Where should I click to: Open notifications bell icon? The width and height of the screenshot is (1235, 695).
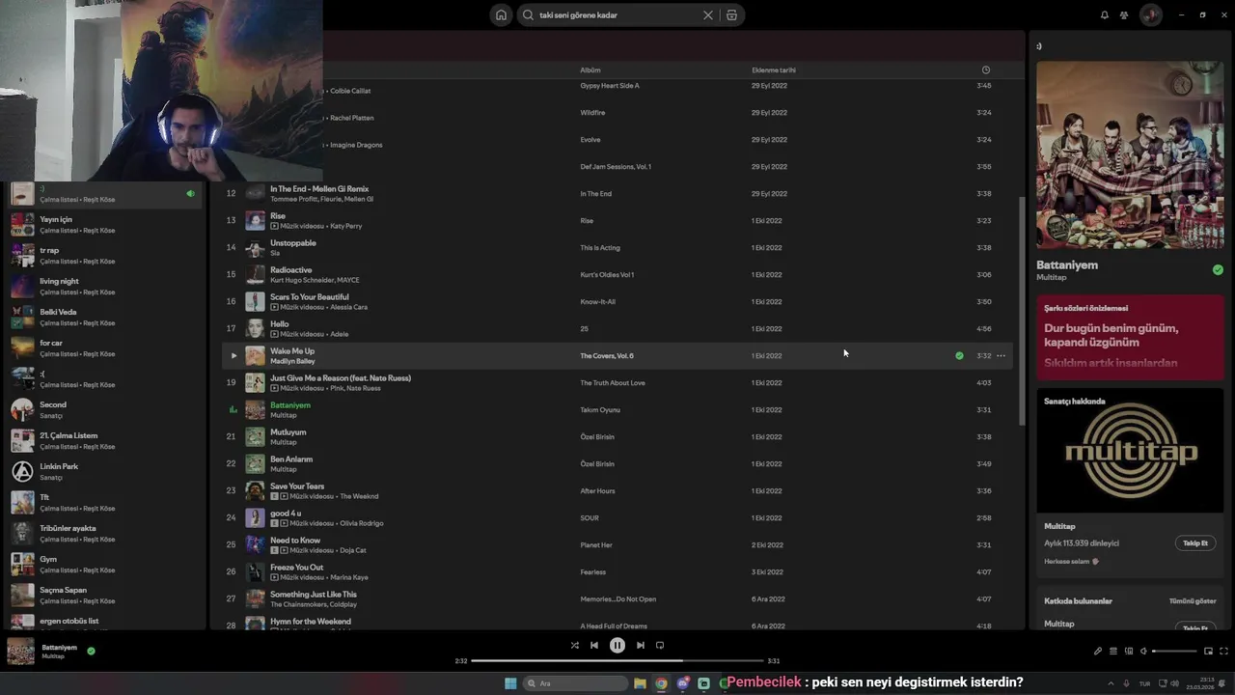1105,15
